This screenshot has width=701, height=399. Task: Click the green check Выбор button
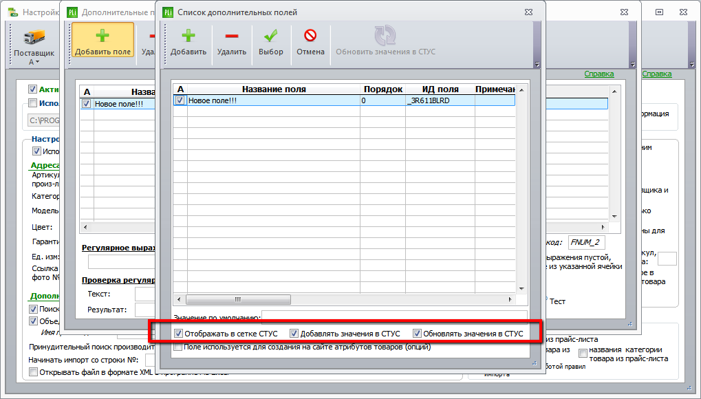click(x=270, y=43)
